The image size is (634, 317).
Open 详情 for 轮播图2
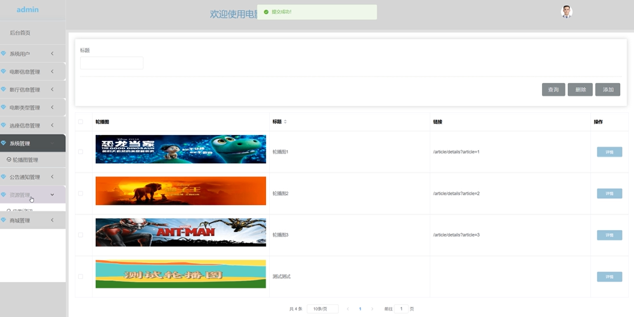[x=609, y=193]
